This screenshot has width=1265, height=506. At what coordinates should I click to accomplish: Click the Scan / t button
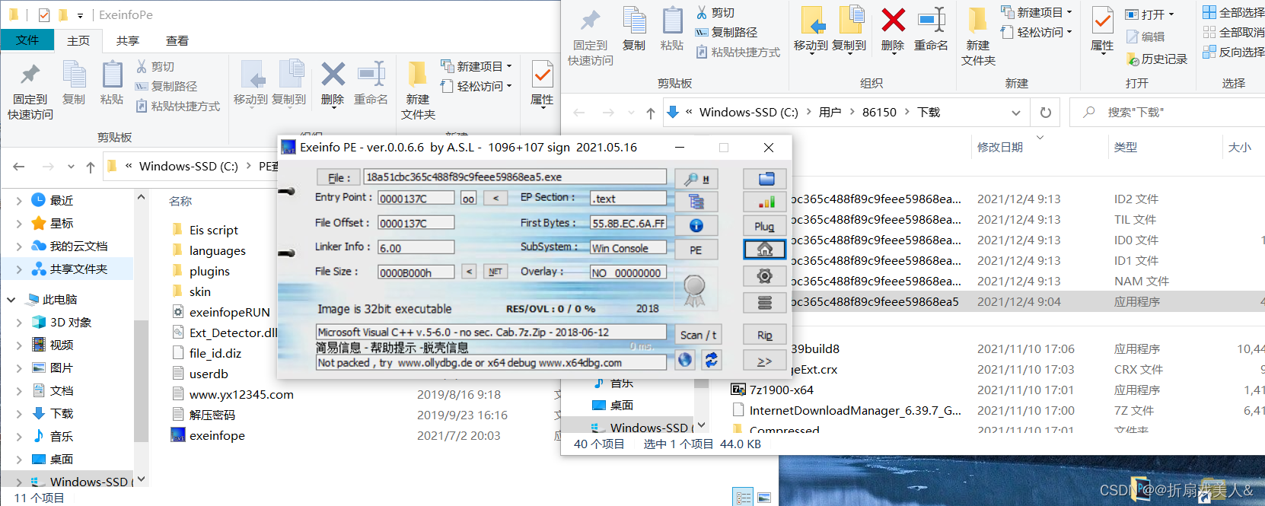point(698,335)
